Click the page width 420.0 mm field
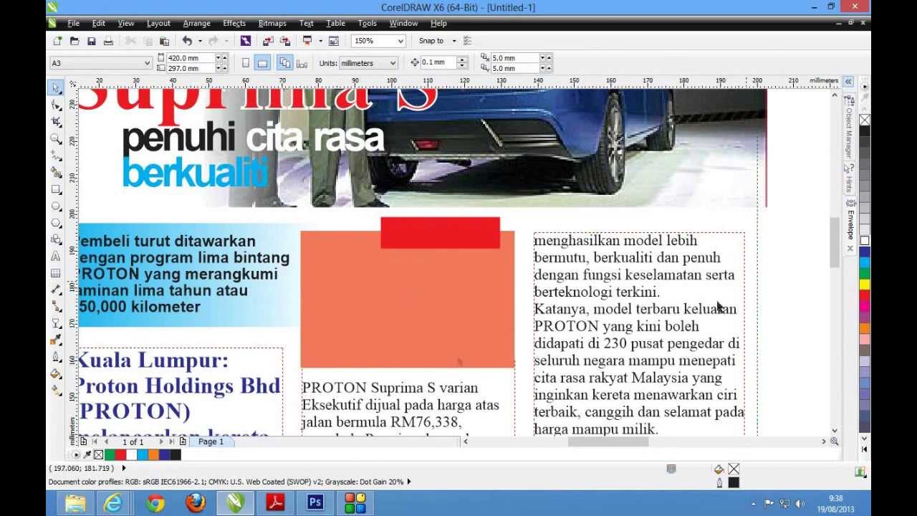The image size is (917, 516). [x=191, y=58]
